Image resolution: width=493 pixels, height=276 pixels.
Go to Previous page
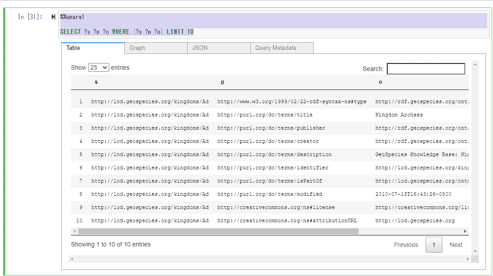click(406, 245)
